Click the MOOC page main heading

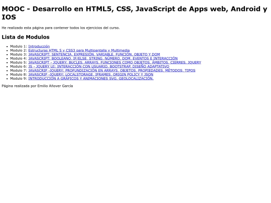[x=134, y=13]
